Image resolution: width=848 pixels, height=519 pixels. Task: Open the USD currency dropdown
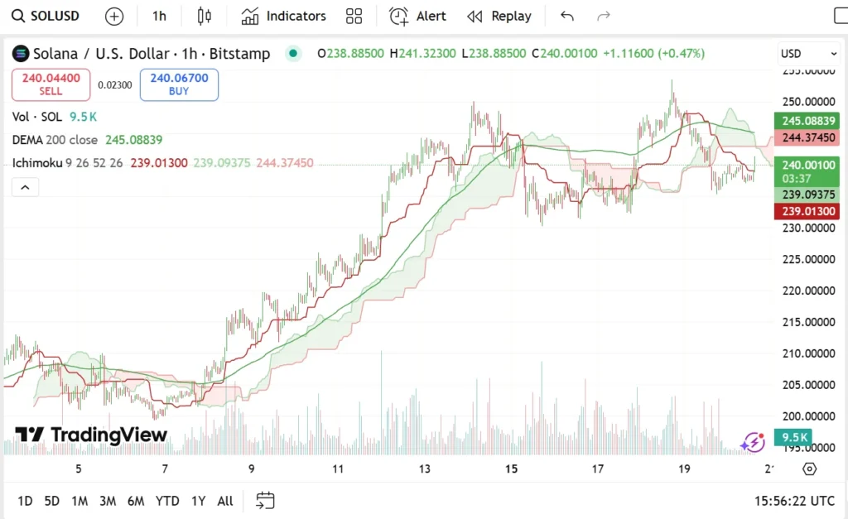(x=807, y=53)
